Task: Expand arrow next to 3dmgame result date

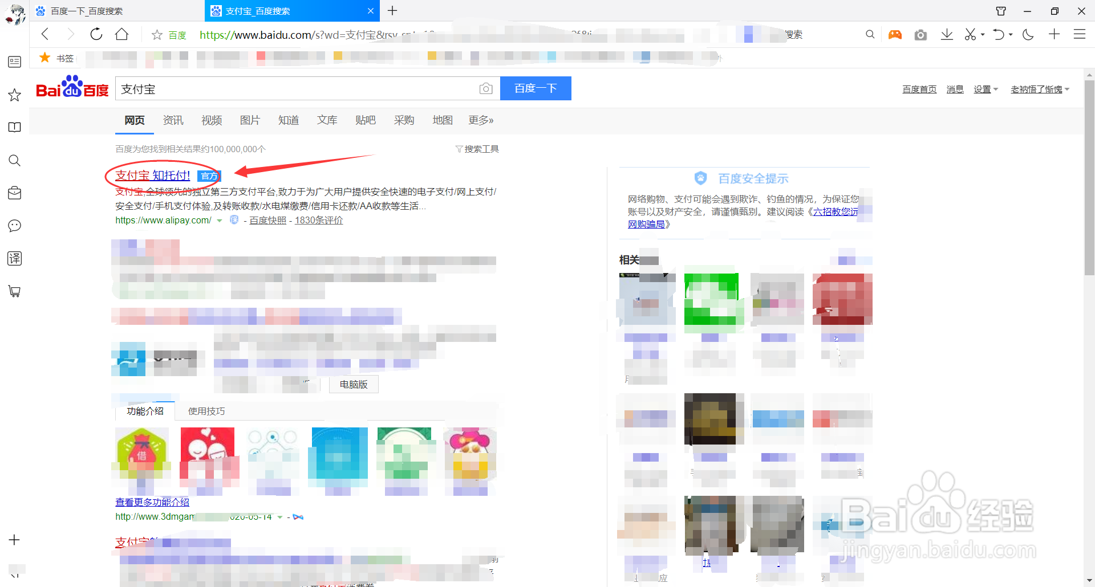Action: coord(280,517)
